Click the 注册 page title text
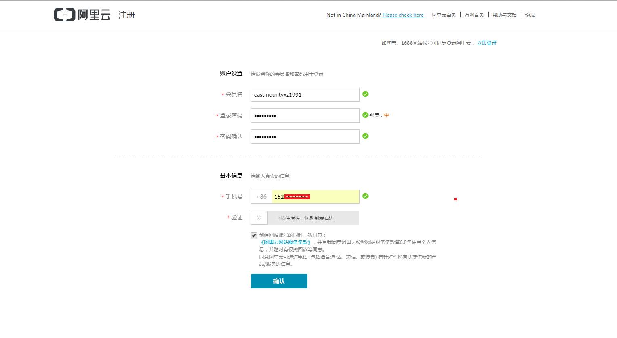The width and height of the screenshot is (617, 338). [x=126, y=15]
